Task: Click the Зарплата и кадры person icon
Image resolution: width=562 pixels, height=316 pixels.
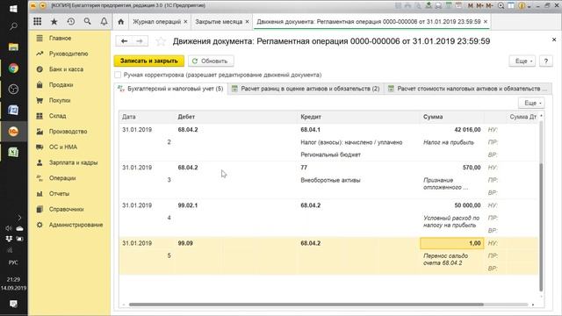Action: point(40,162)
